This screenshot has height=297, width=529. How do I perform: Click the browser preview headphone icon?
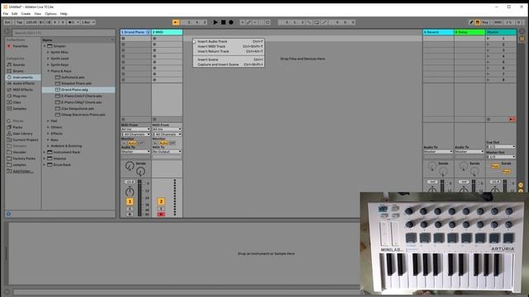(8, 214)
